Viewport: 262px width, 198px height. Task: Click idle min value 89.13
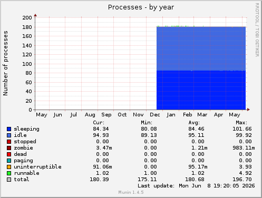tap(149, 135)
